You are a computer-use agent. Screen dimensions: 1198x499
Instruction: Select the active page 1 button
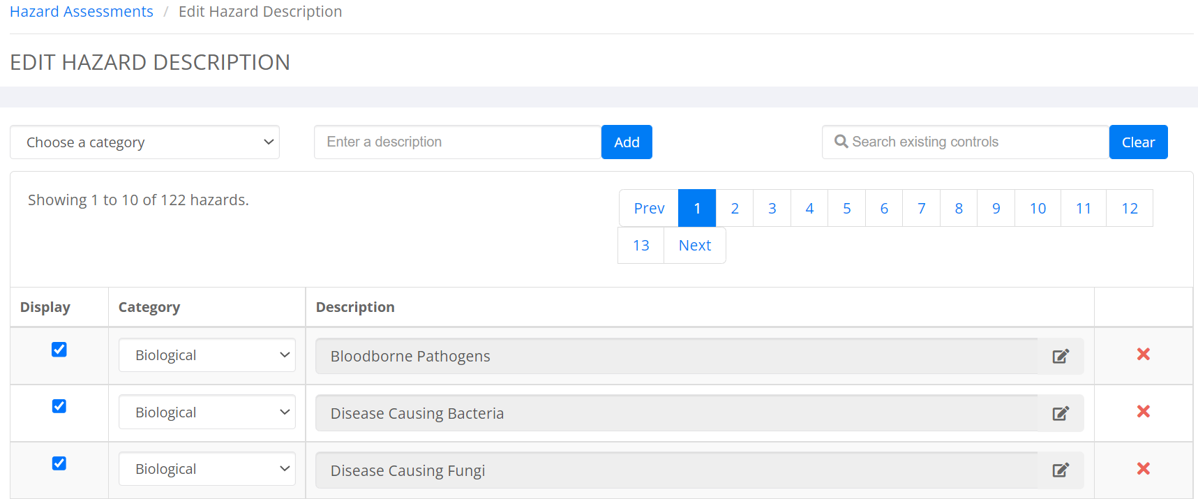point(697,208)
